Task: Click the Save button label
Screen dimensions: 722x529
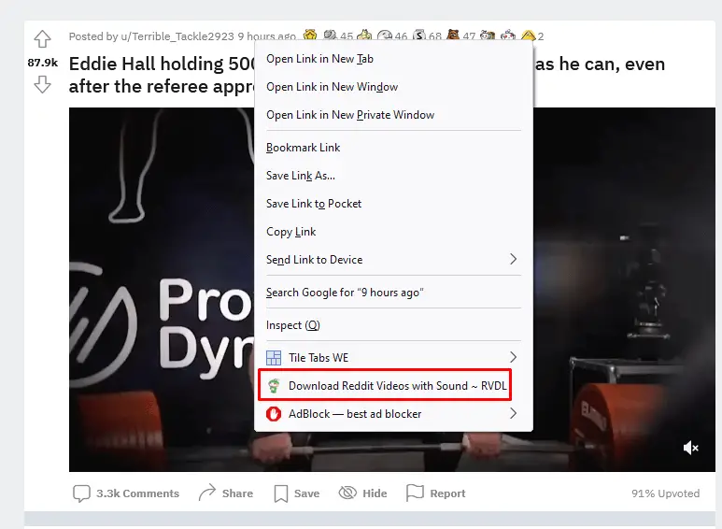Action: (306, 493)
